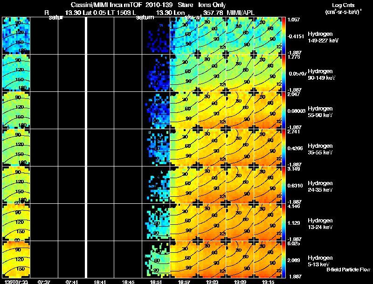Click the '19:09' time axis label
This screenshot has height=284, width=373.
[240, 282]
